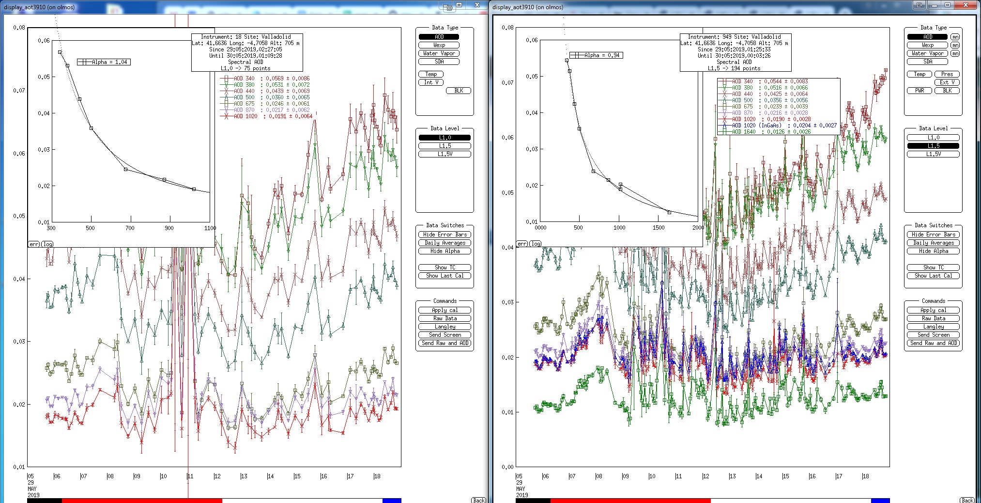Click Send Screen in Instrument 18 window
This screenshot has height=503, width=981.
click(445, 335)
